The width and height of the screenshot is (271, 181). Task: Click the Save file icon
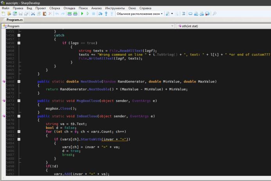[21, 14]
